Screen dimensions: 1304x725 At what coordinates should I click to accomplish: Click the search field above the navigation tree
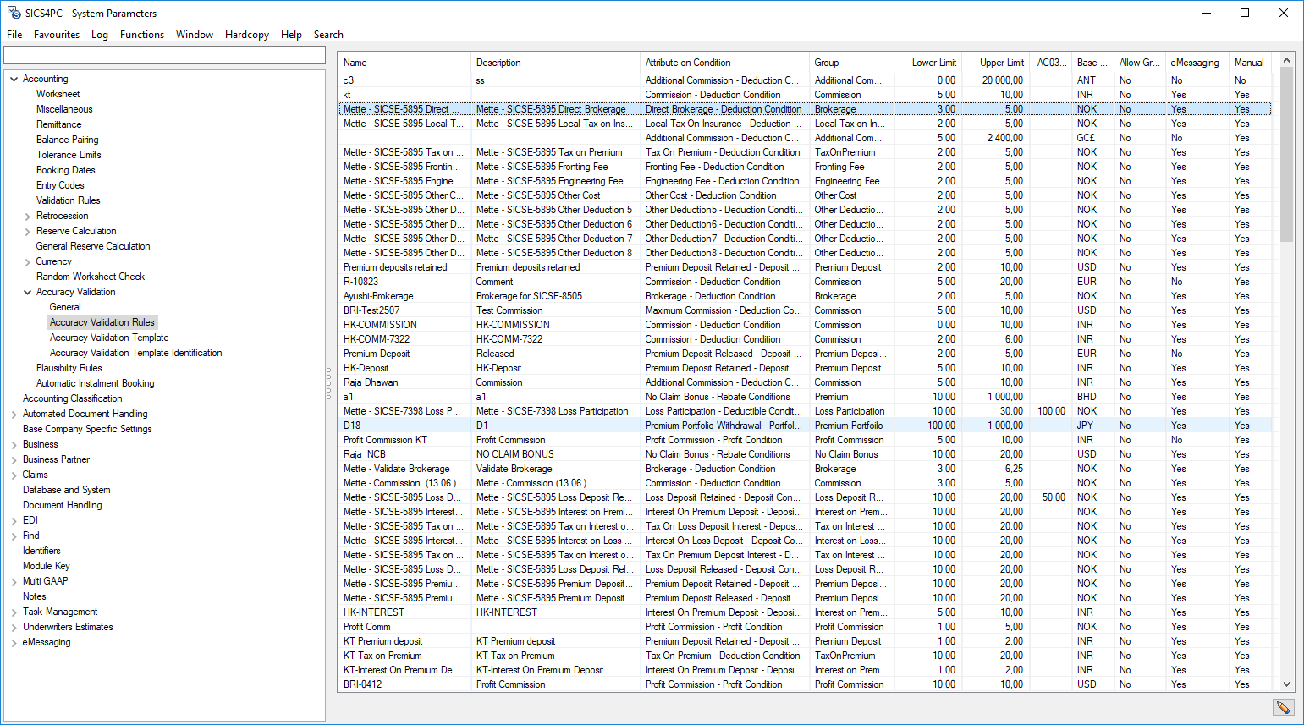pos(164,54)
